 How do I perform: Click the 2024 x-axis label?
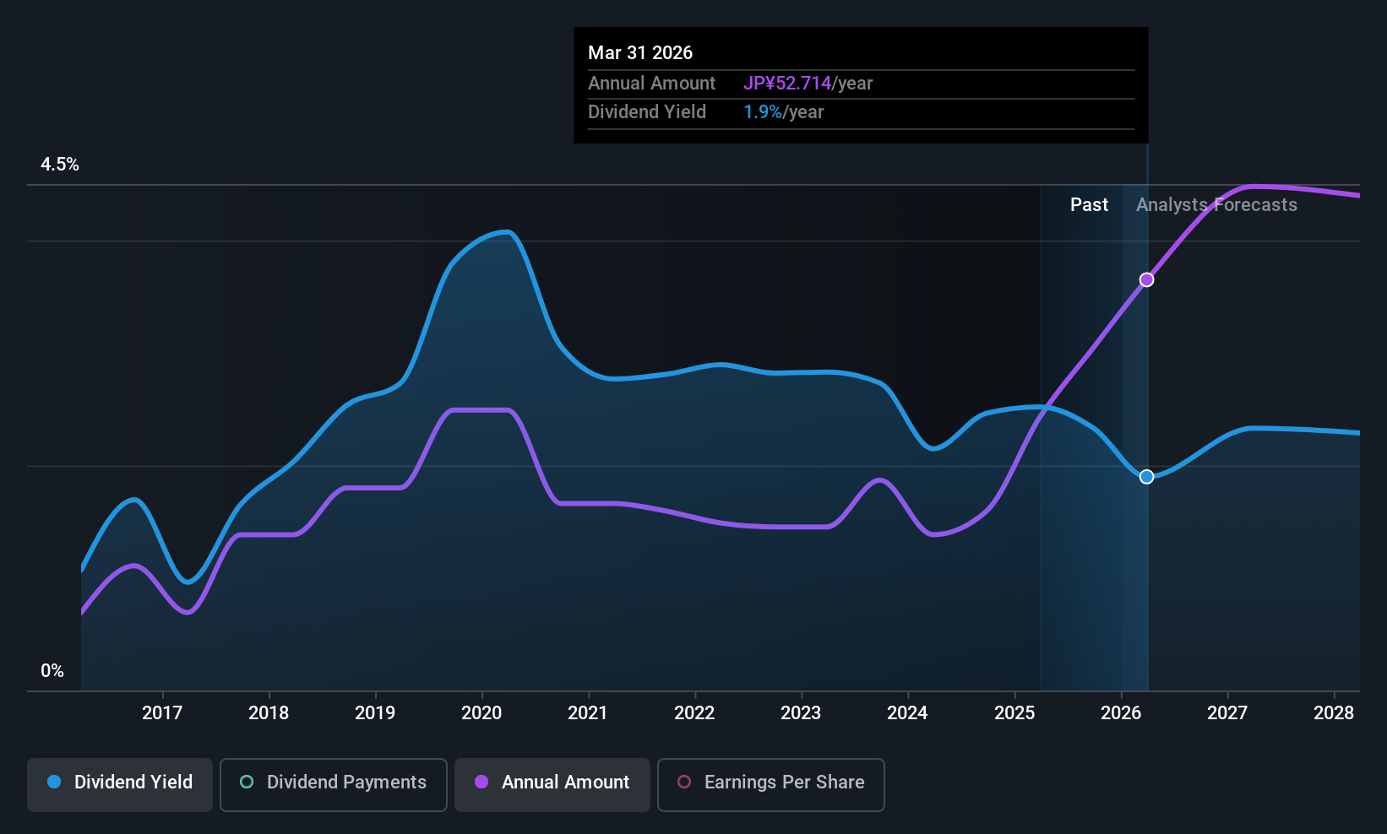(x=907, y=713)
